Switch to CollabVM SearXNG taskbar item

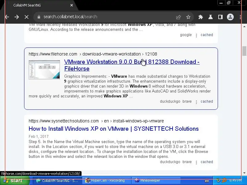click(57, 181)
